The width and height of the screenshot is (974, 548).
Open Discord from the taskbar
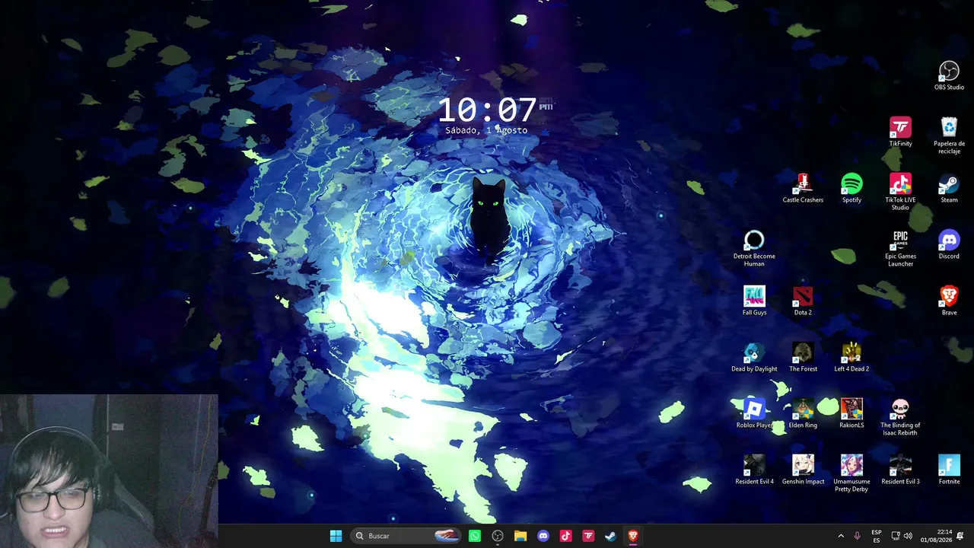click(x=543, y=536)
